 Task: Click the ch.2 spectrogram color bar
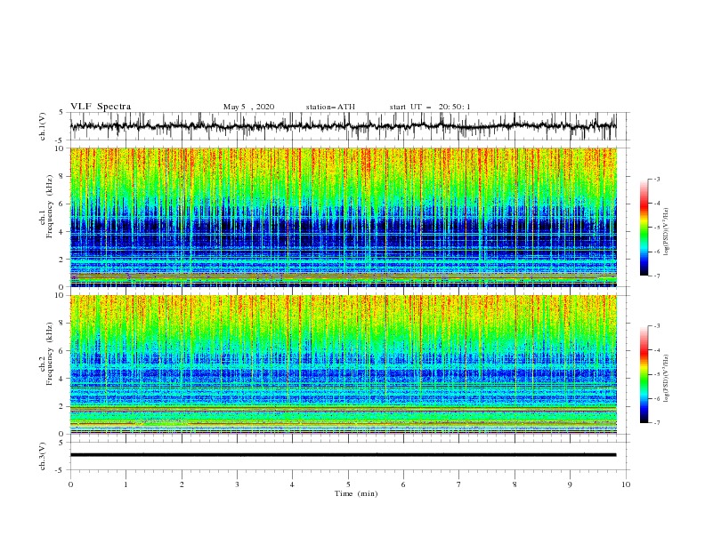(644, 374)
